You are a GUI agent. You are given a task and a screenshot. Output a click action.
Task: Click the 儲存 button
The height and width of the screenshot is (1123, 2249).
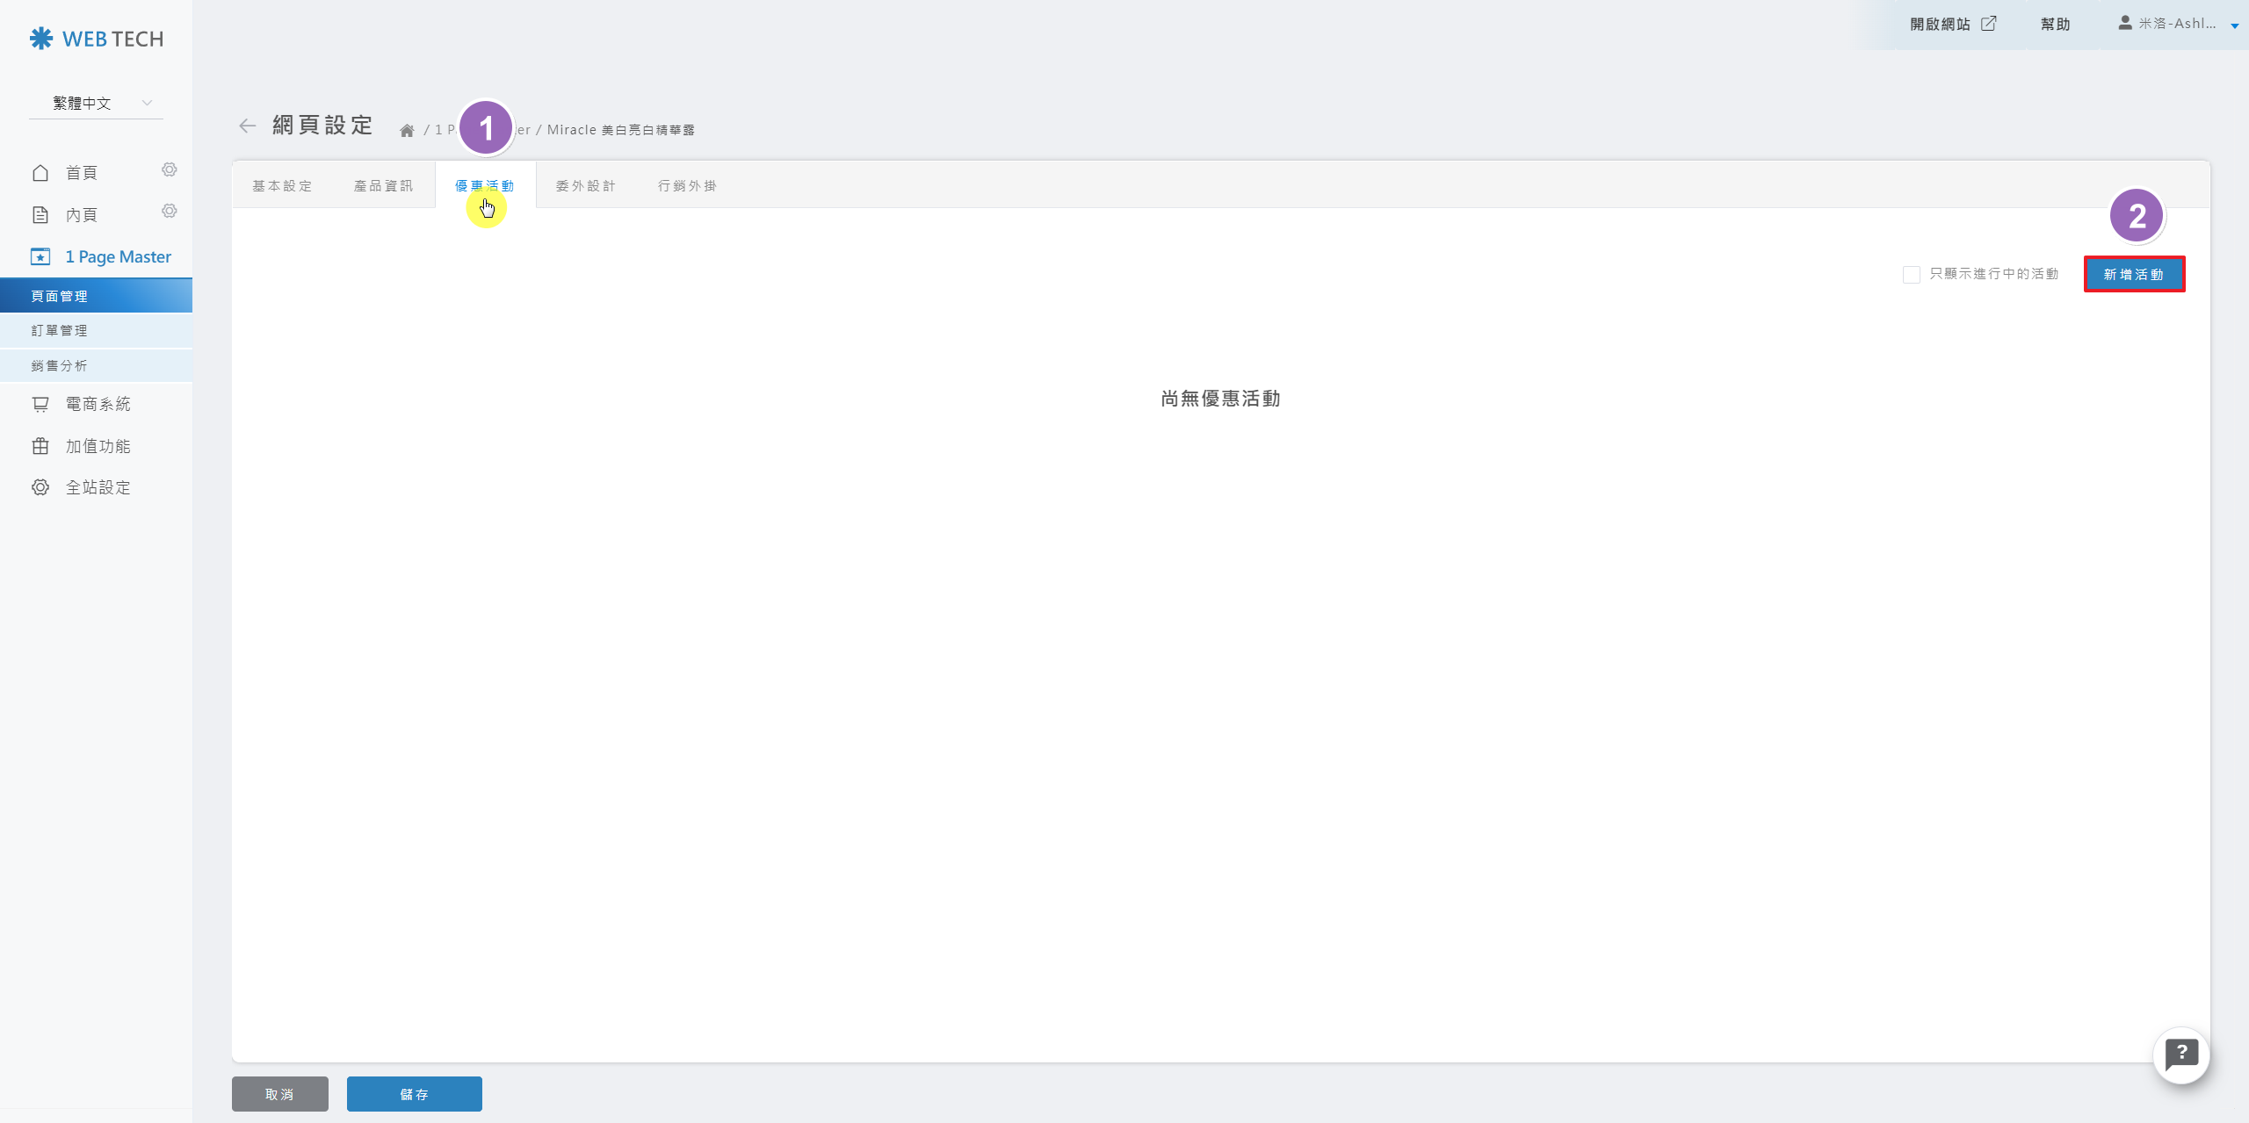[414, 1094]
